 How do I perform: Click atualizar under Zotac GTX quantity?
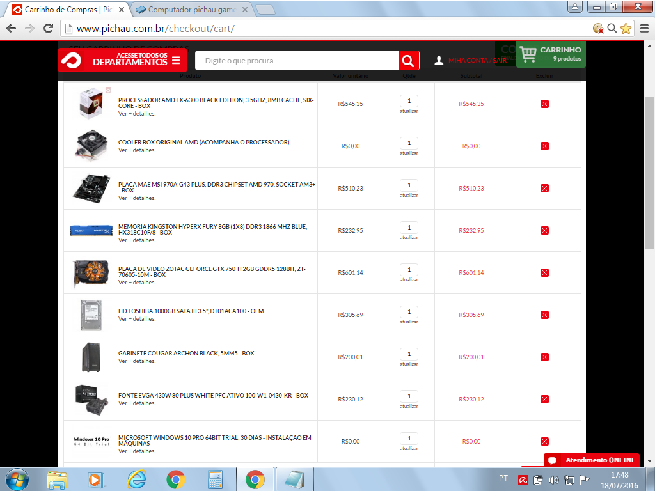pyautogui.click(x=409, y=279)
